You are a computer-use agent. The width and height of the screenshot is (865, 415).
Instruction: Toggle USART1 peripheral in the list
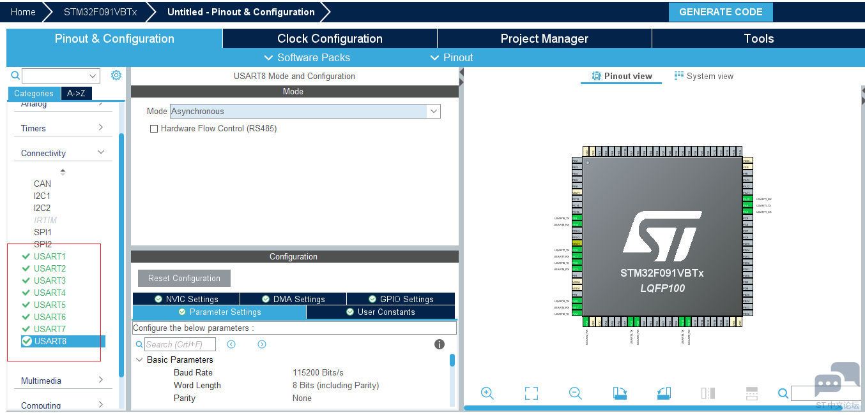tap(49, 256)
